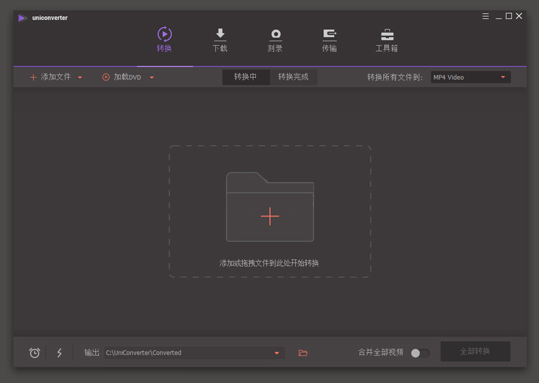Open the 转换 (Convert) section icon
The width and height of the screenshot is (539, 383).
point(164,34)
